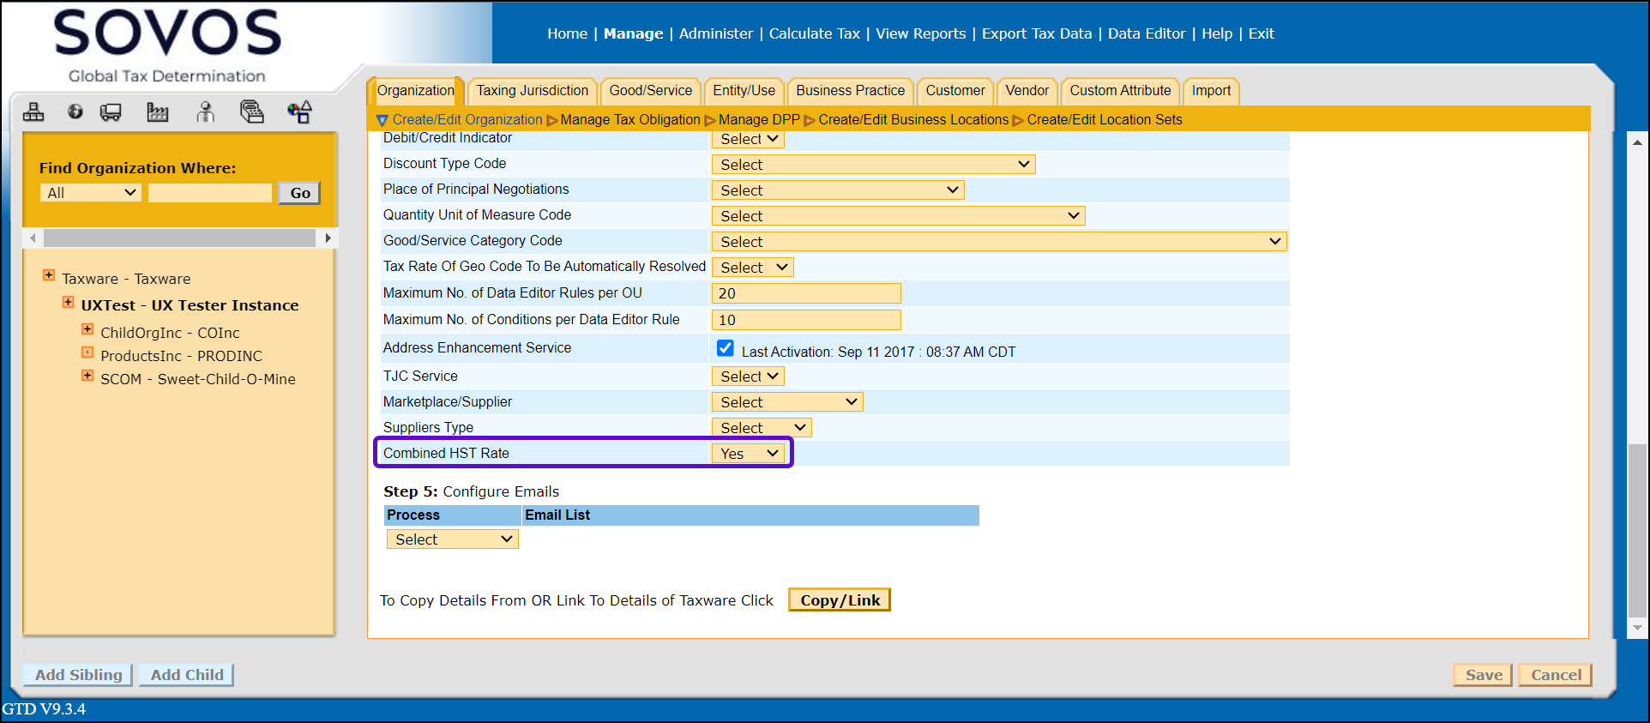Open View Reports from top menu
The image size is (1650, 723).
[x=920, y=33]
